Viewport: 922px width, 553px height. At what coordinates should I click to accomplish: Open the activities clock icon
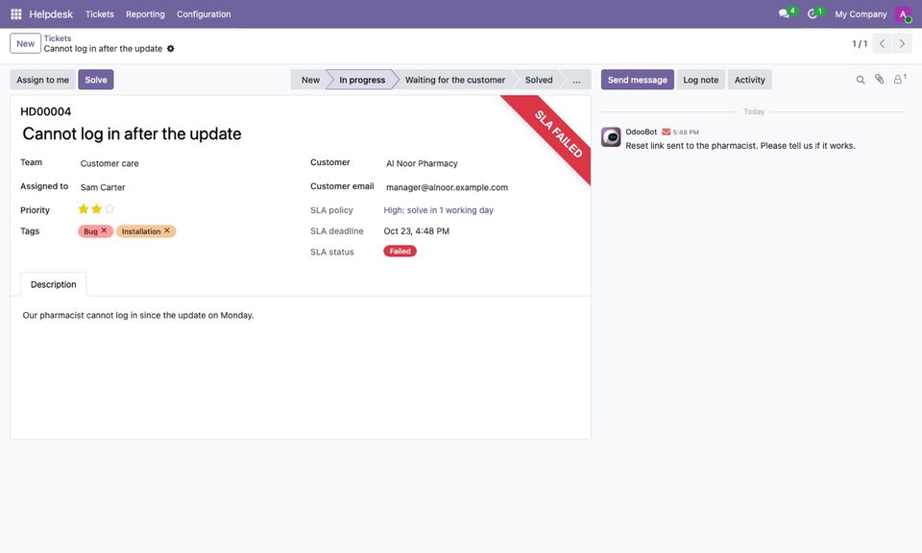click(x=813, y=13)
